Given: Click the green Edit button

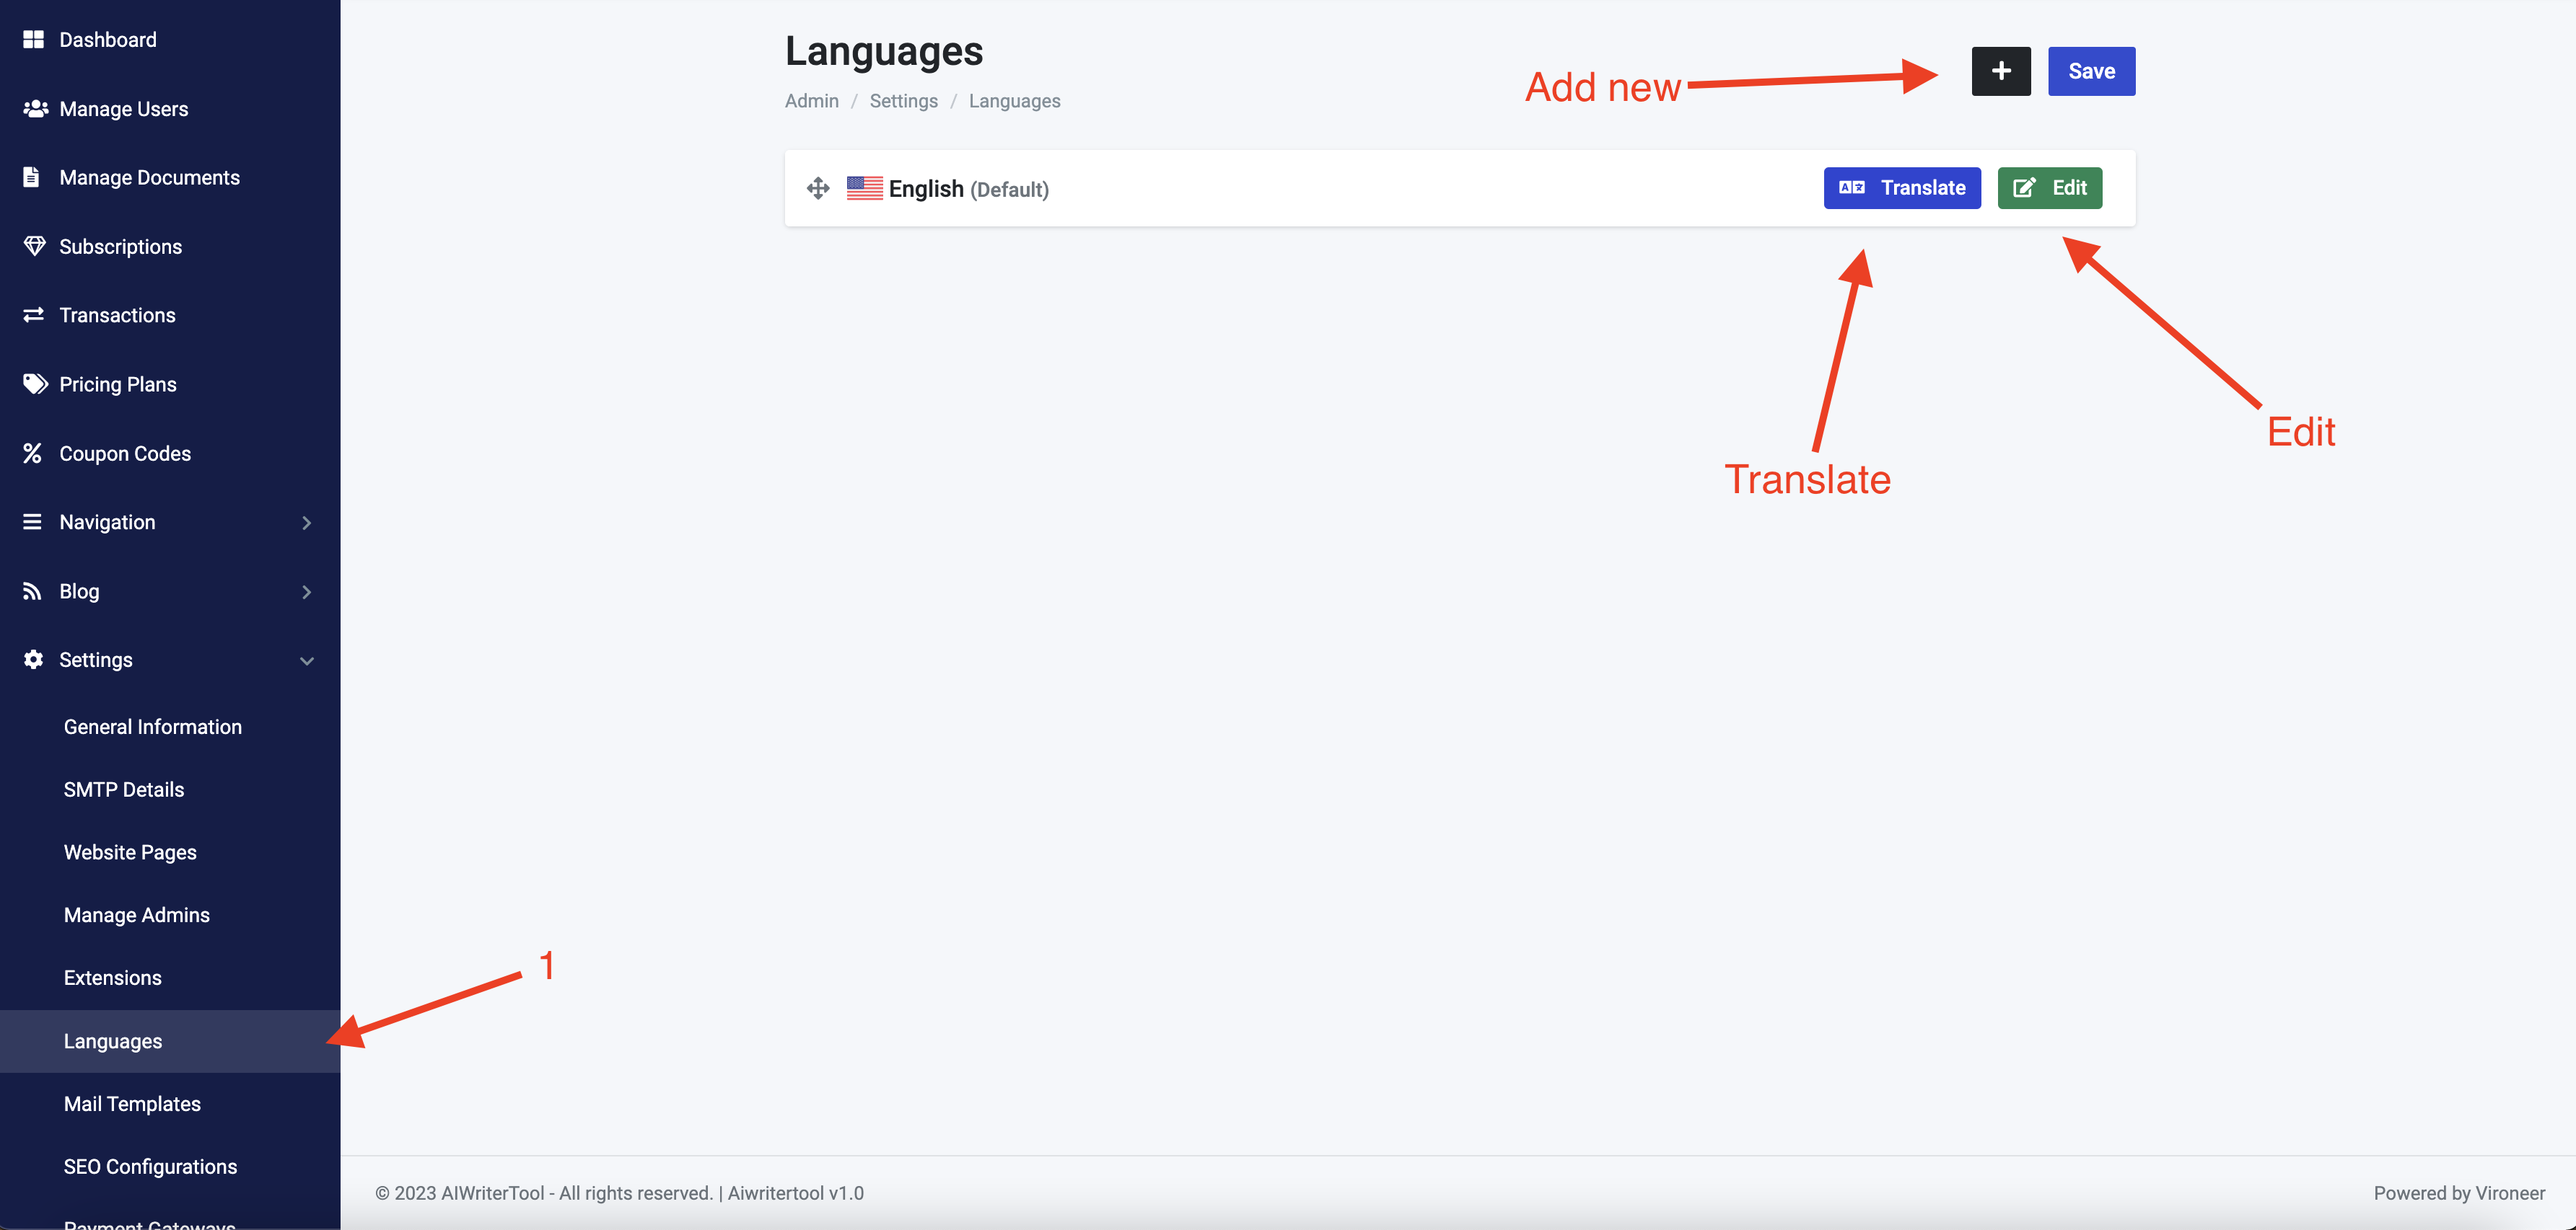Looking at the screenshot, I should coord(2049,188).
